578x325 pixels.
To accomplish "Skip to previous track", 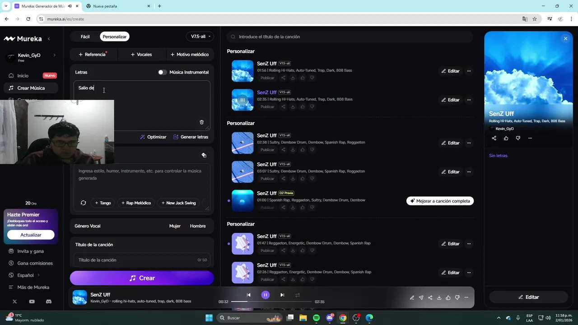I will [x=248, y=295].
